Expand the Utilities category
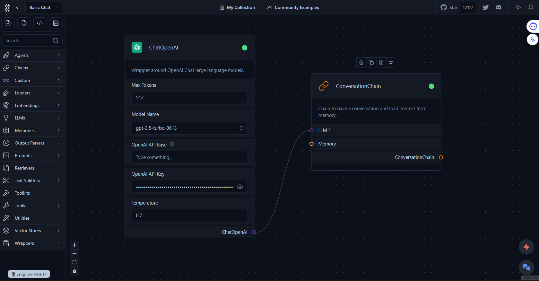Image resolution: width=539 pixels, height=281 pixels. coord(32,218)
